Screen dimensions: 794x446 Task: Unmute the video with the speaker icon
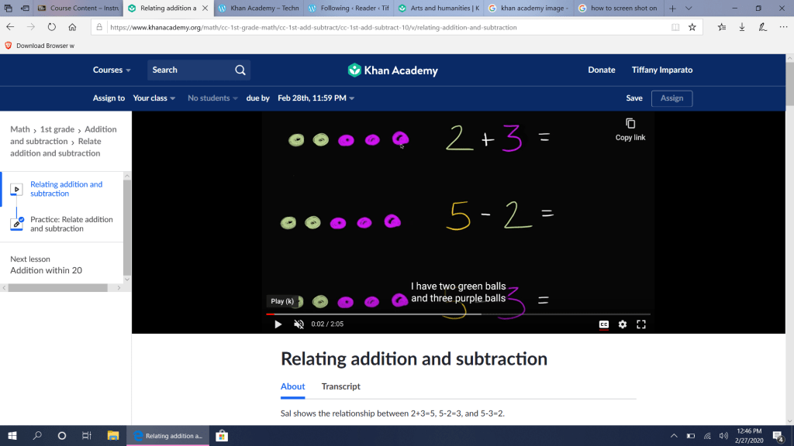299,324
